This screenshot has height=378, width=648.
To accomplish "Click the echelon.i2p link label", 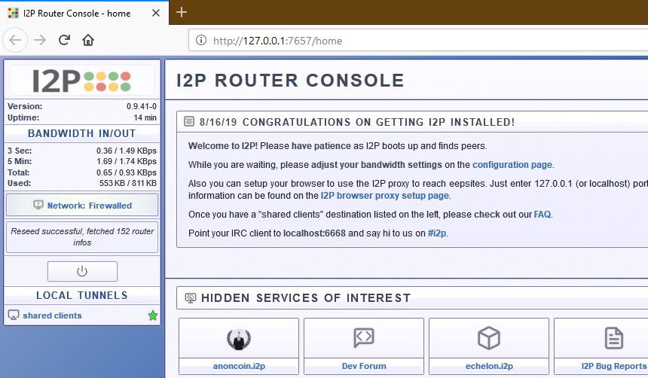I will pos(489,366).
